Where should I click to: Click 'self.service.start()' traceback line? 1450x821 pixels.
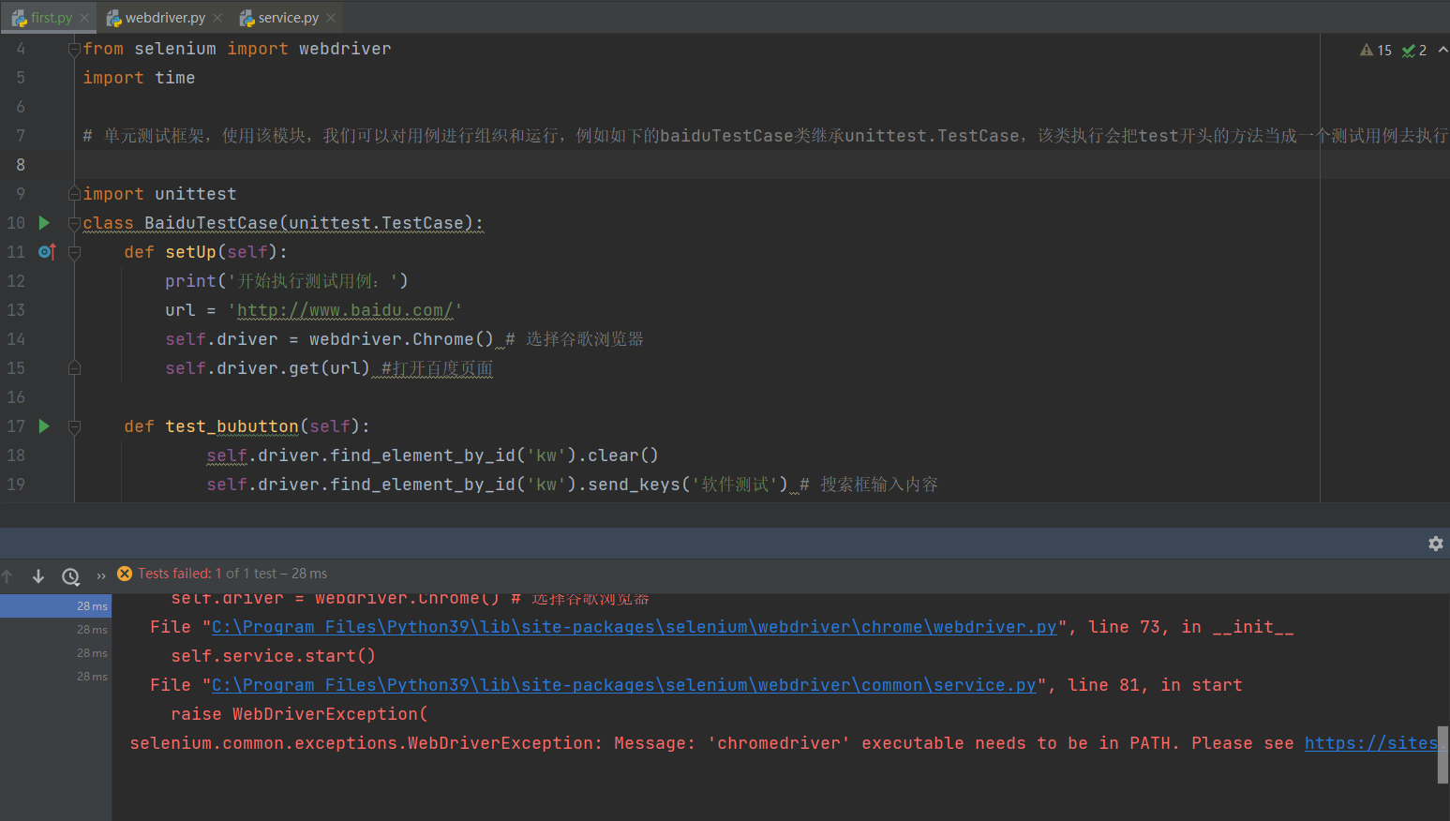pos(273,656)
